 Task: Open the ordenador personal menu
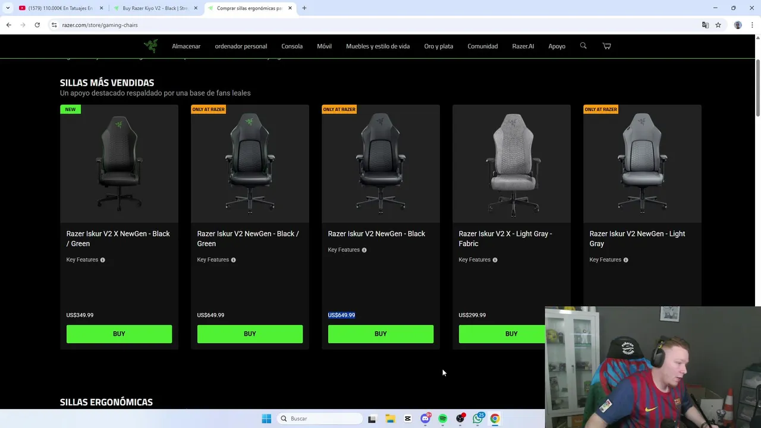coord(241,46)
